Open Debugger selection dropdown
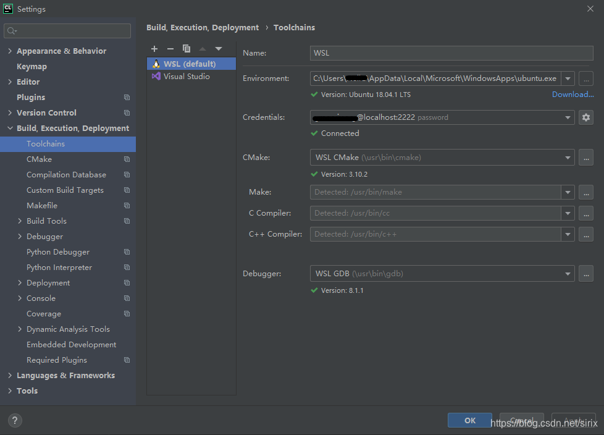Screen dimensions: 604x435 click(568, 274)
